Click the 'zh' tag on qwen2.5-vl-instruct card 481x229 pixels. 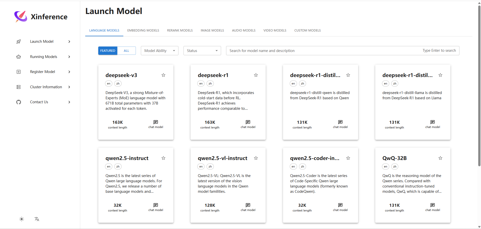(210, 166)
